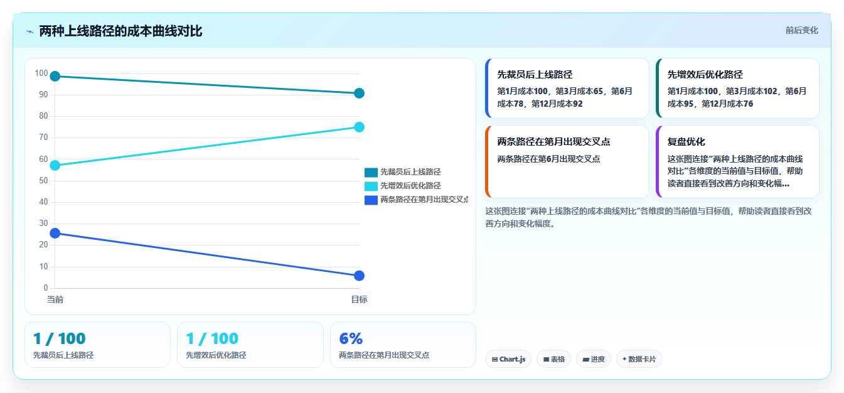Click the truncated description in 复盘优化 card
Viewport: 844px width, 393px height.
pos(735,171)
